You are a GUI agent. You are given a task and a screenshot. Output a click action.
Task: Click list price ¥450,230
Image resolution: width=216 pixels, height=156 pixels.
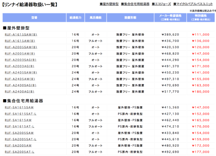(170, 72)
